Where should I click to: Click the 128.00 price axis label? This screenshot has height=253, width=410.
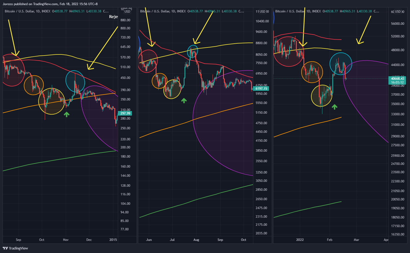click(125, 186)
